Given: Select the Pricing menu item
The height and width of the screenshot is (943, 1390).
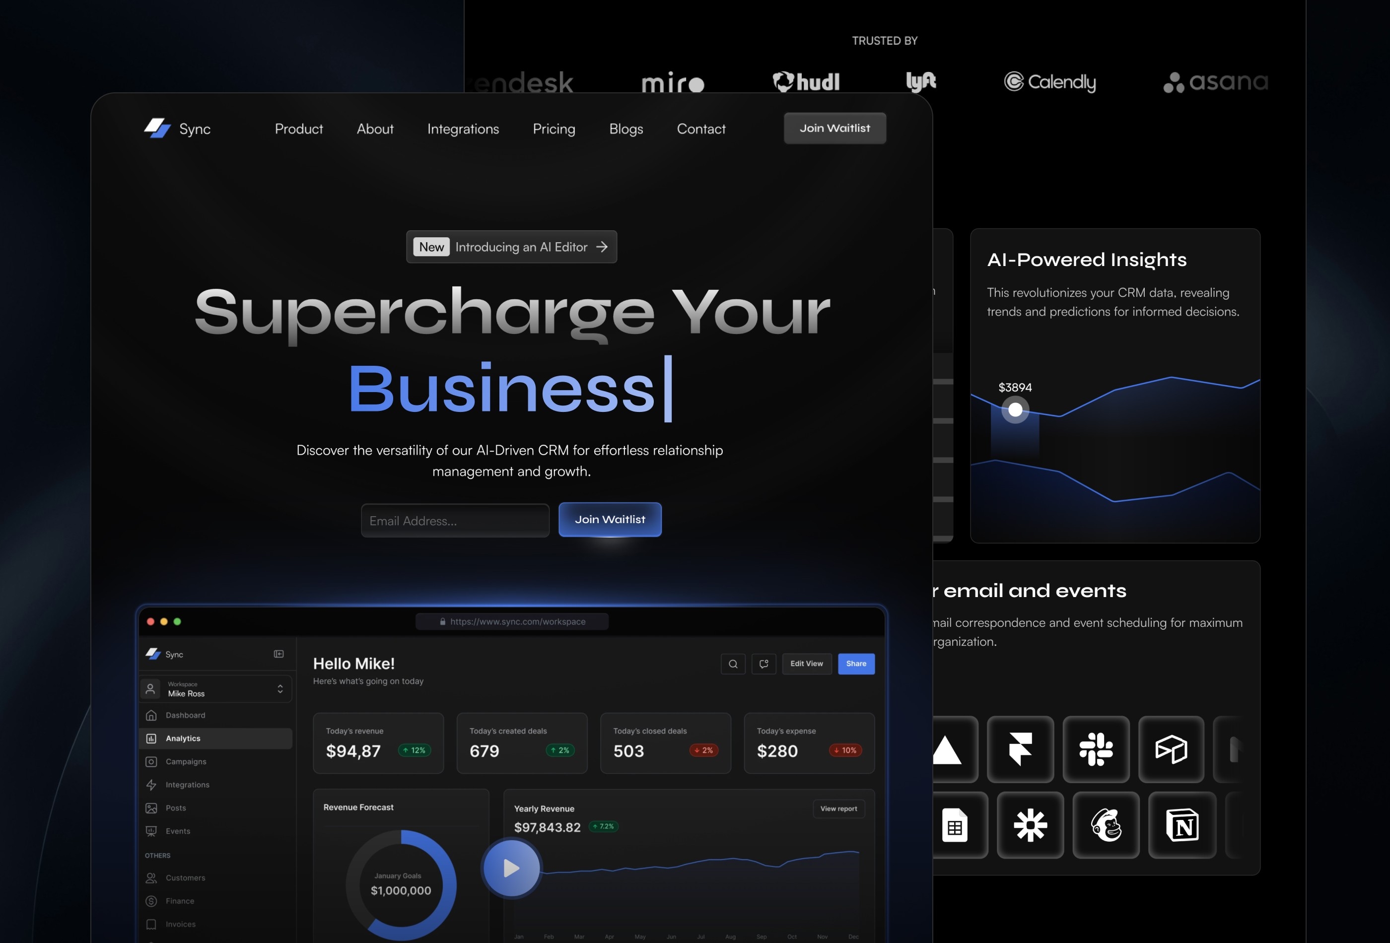Looking at the screenshot, I should (x=554, y=129).
